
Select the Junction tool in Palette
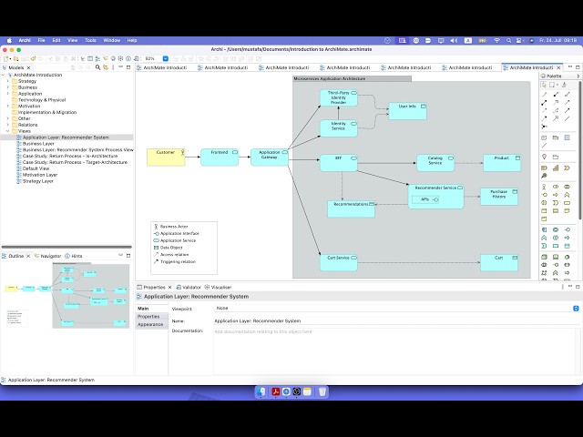point(544,127)
